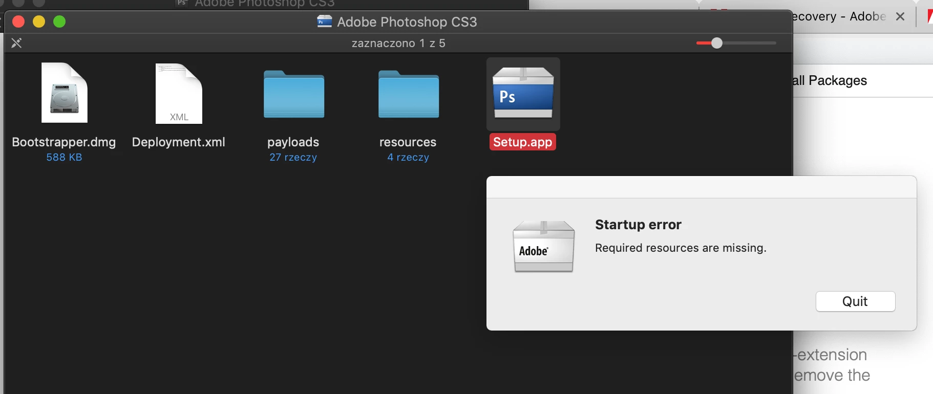Select the Bootstrapper.dmg disk image icon
Screen dimensions: 933x394
coord(65,93)
